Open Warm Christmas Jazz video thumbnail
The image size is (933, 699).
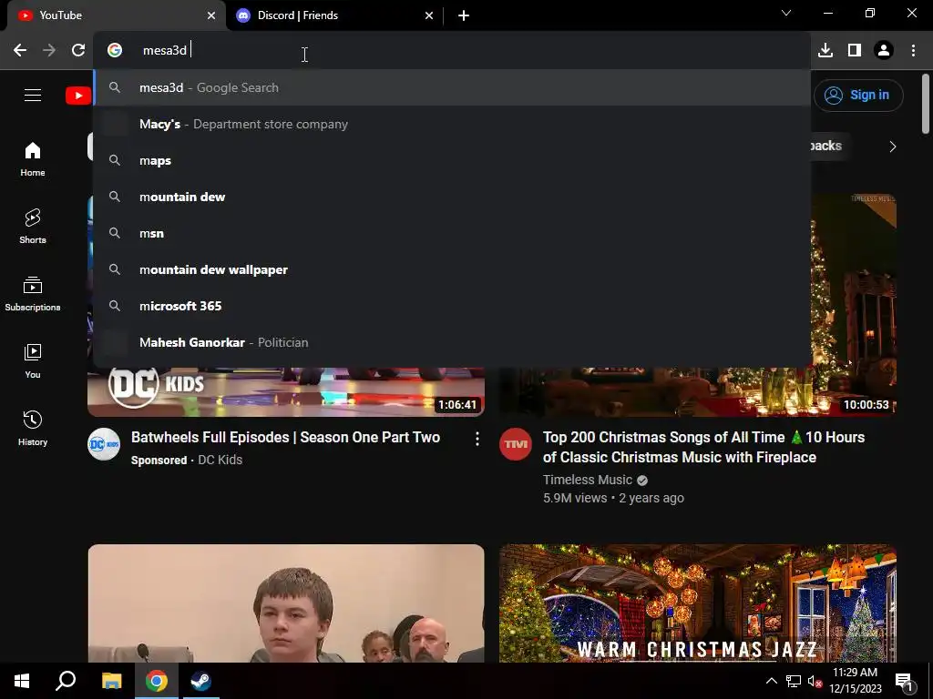(697, 603)
